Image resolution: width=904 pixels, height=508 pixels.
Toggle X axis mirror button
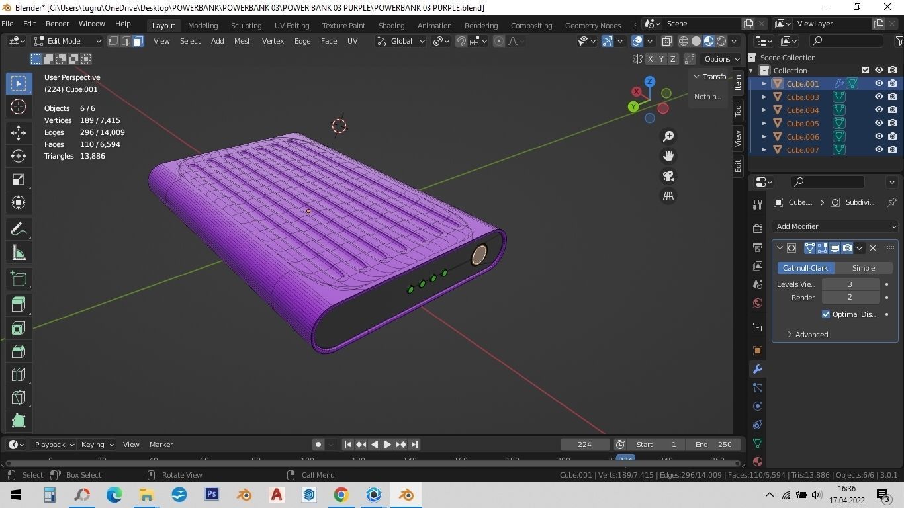[x=650, y=59]
